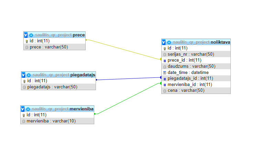The image size is (259, 149).
Task: Select the mervieniba_id column row
Action: [x=190, y=85]
